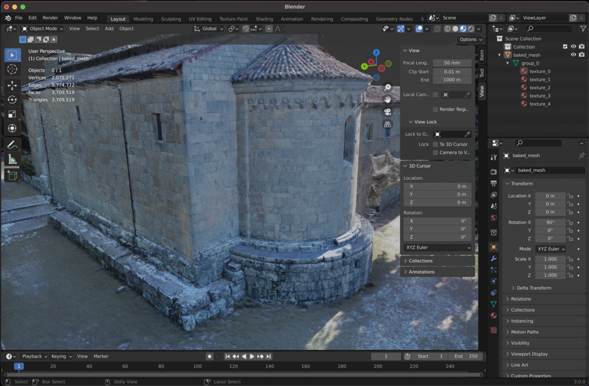Switch to the Shading workspace tab
This screenshot has height=386, width=589.
264,19
